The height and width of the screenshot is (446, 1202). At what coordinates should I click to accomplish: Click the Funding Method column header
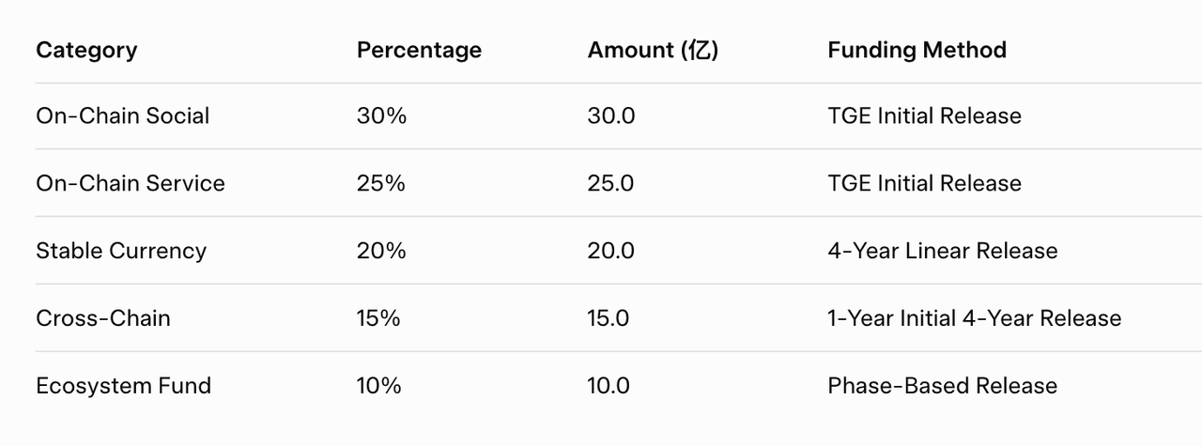917,51
